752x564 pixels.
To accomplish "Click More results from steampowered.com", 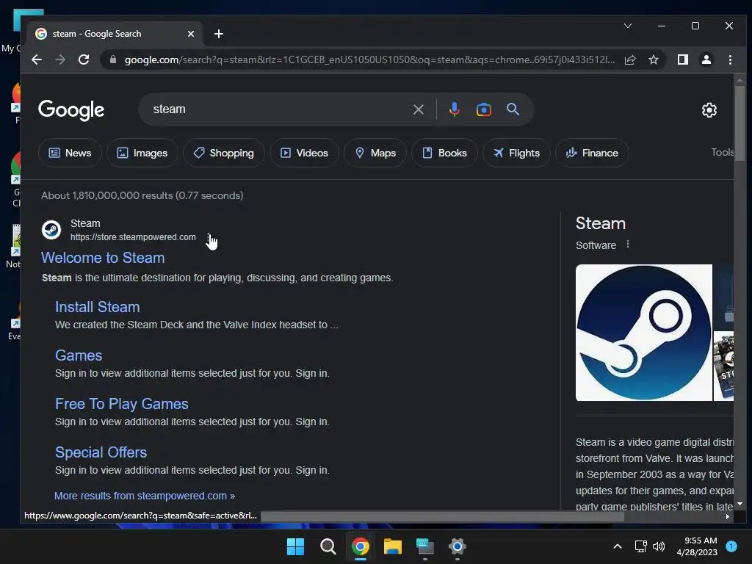I will click(x=145, y=496).
